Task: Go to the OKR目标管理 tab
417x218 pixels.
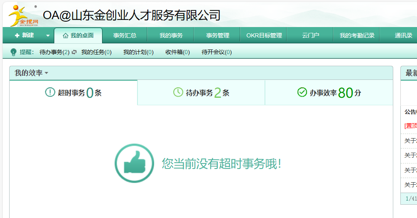Action: 264,35
